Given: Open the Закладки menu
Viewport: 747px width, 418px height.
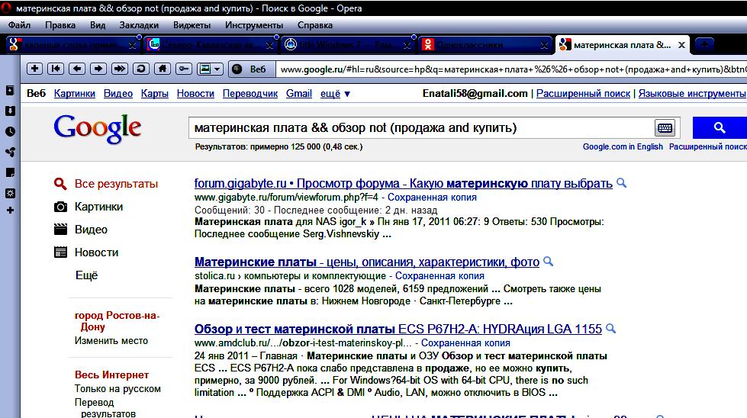Looking at the screenshot, I should point(139,24).
